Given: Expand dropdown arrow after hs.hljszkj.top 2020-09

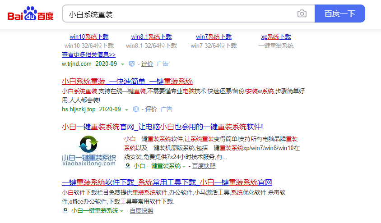Looking at the screenshot, I should pos(126,110).
